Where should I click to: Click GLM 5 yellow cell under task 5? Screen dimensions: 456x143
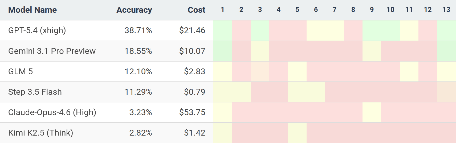(x=297, y=71)
